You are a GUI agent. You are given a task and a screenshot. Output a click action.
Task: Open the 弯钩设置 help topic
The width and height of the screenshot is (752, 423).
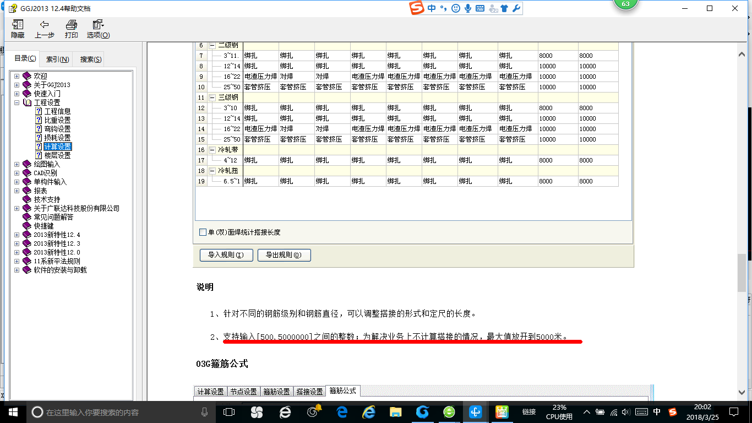(x=57, y=129)
